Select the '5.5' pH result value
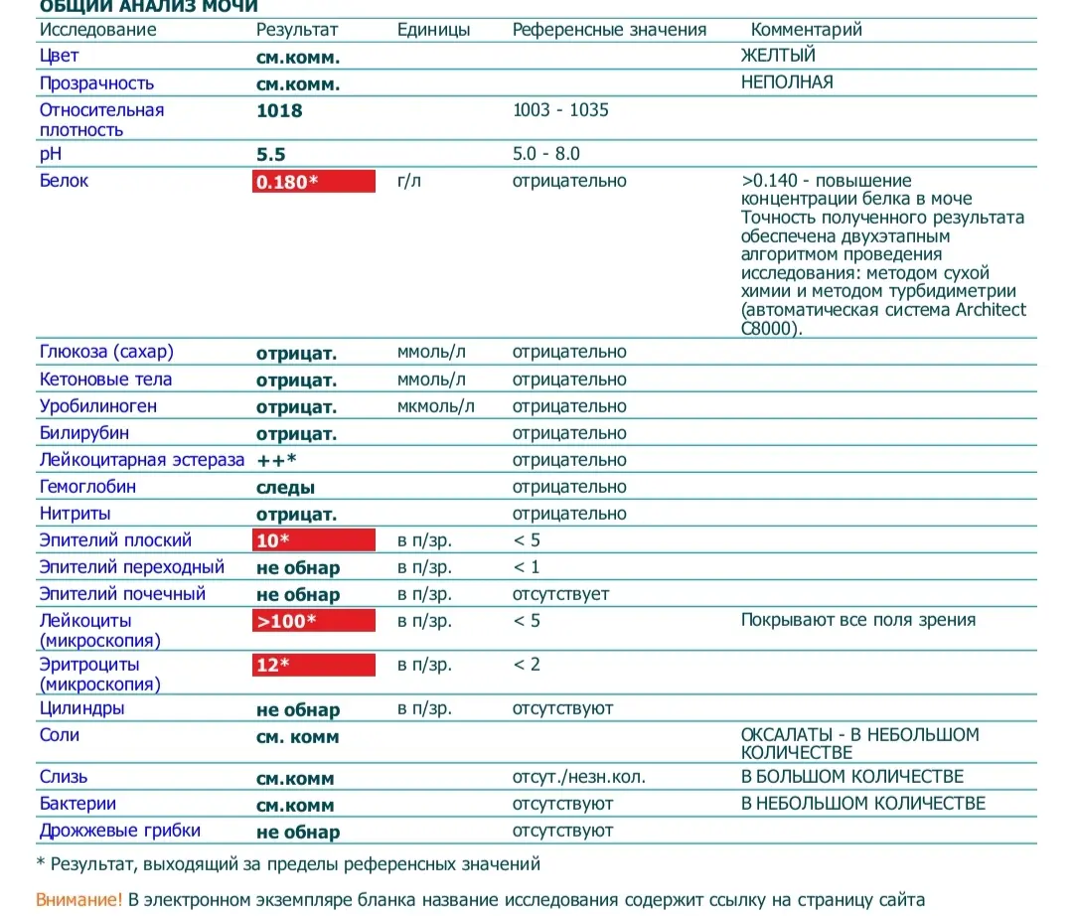The width and height of the screenshot is (1073, 916). [x=271, y=155]
